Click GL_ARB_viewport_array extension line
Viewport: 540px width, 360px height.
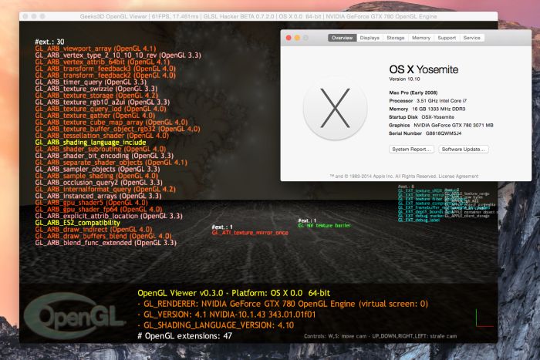pyautogui.click(x=96, y=49)
